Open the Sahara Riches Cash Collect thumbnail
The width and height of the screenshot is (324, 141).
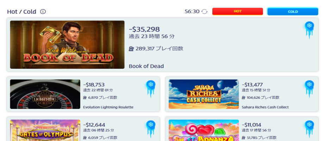click(204, 94)
